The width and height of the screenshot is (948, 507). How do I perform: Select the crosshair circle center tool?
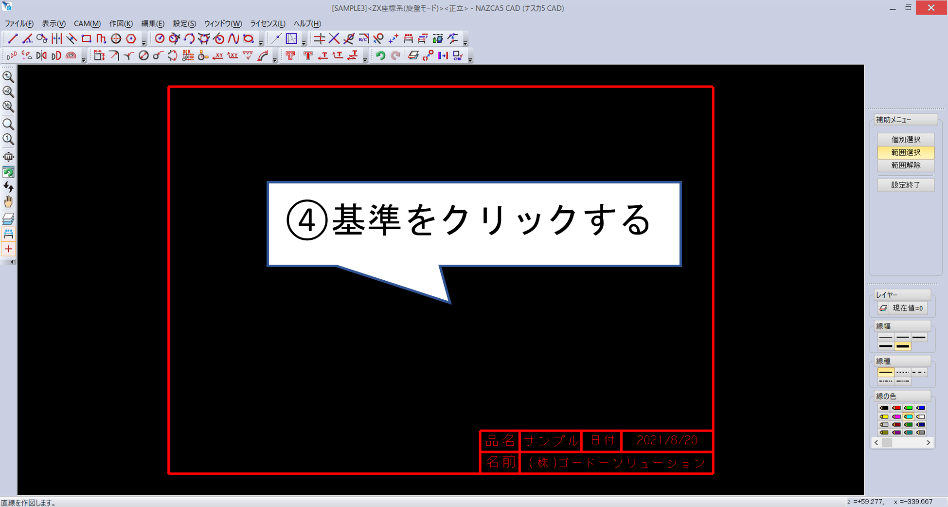pos(116,39)
